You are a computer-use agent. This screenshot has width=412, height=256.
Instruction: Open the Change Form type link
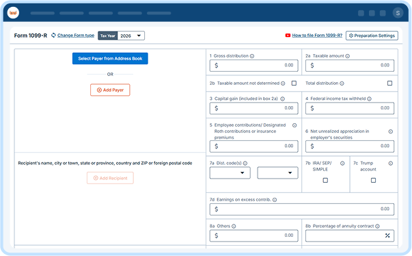pyautogui.click(x=76, y=36)
